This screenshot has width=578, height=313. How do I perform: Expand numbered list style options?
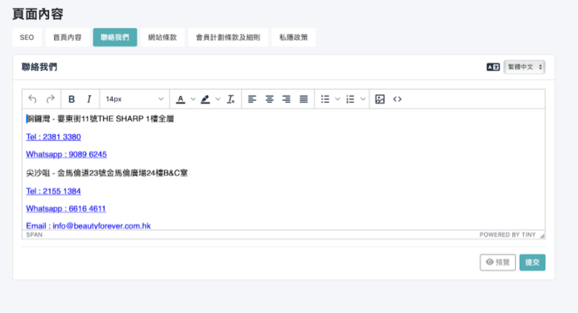coord(363,99)
